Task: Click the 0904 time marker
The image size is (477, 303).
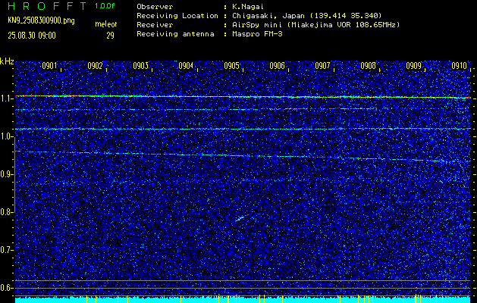Action: (x=186, y=66)
